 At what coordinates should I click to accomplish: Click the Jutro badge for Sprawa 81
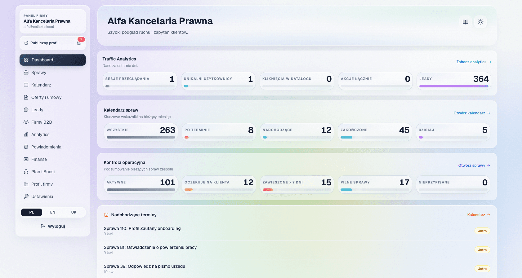click(482, 250)
